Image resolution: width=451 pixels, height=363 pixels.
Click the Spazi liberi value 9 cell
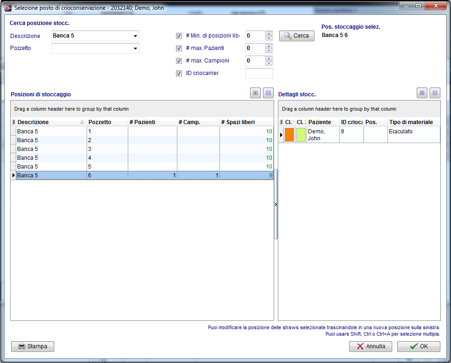click(x=246, y=175)
